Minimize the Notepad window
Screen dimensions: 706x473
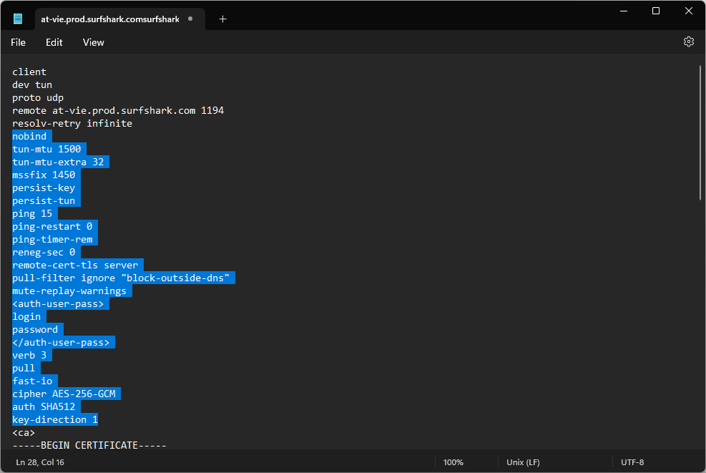tap(622, 11)
